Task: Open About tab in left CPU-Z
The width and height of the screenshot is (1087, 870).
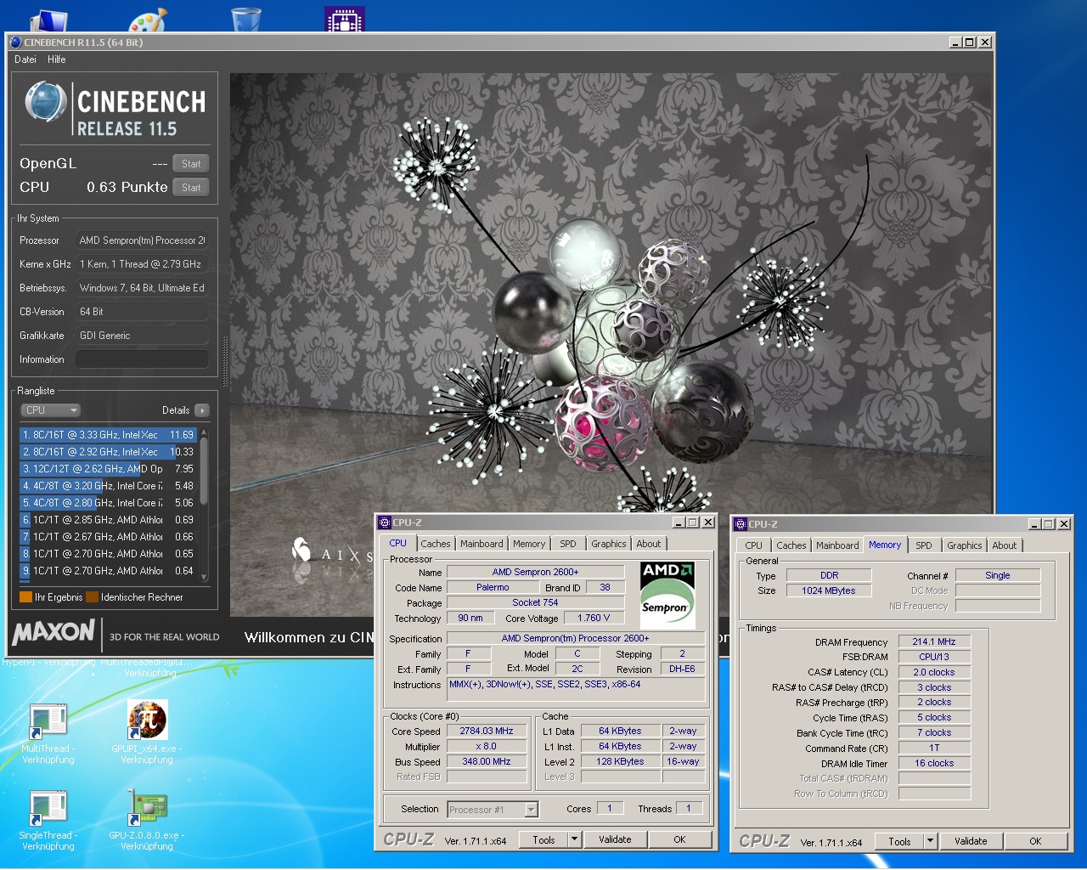Action: click(649, 544)
